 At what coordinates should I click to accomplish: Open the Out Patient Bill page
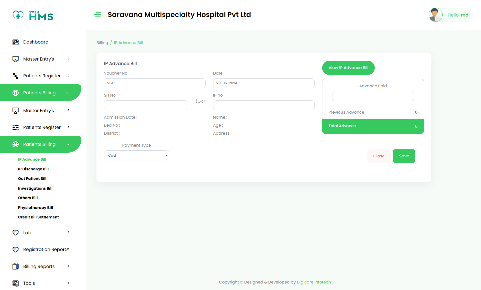[x=32, y=179]
